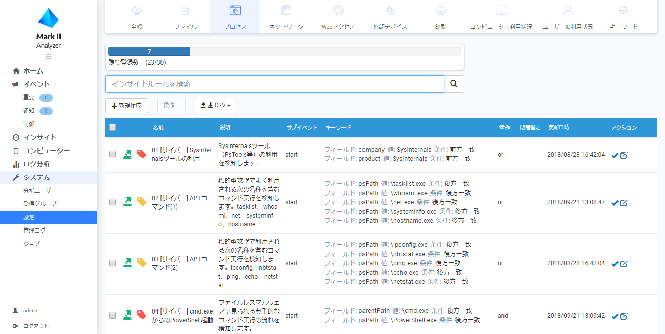Open the 重要 events item with badge
The width and height of the screenshot is (665, 334).
click(x=37, y=97)
